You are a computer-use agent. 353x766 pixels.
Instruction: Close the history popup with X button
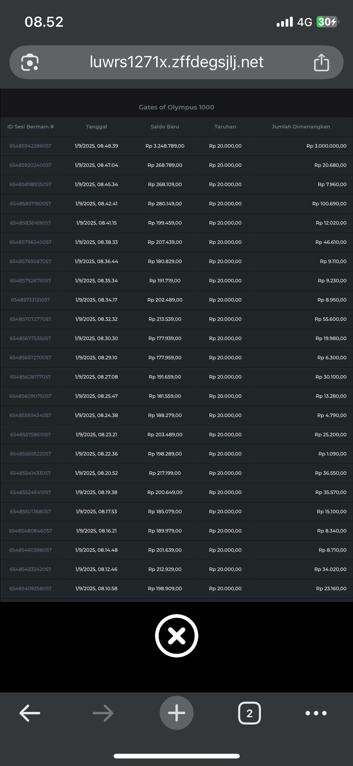[176, 636]
